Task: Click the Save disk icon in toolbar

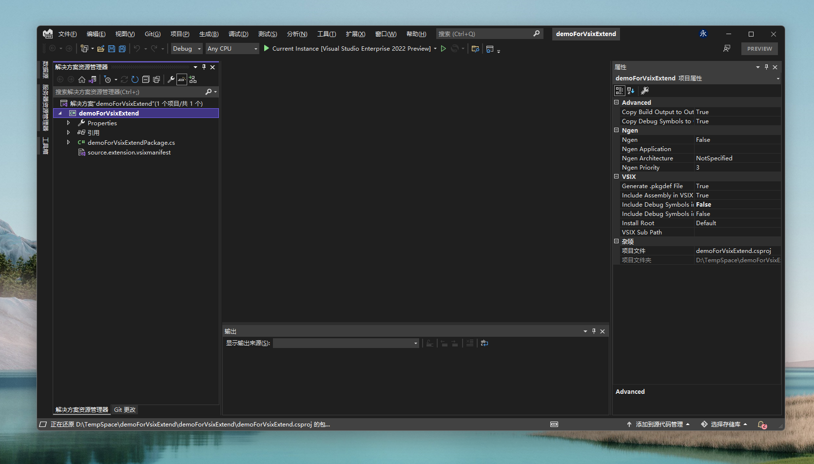Action: 112,49
